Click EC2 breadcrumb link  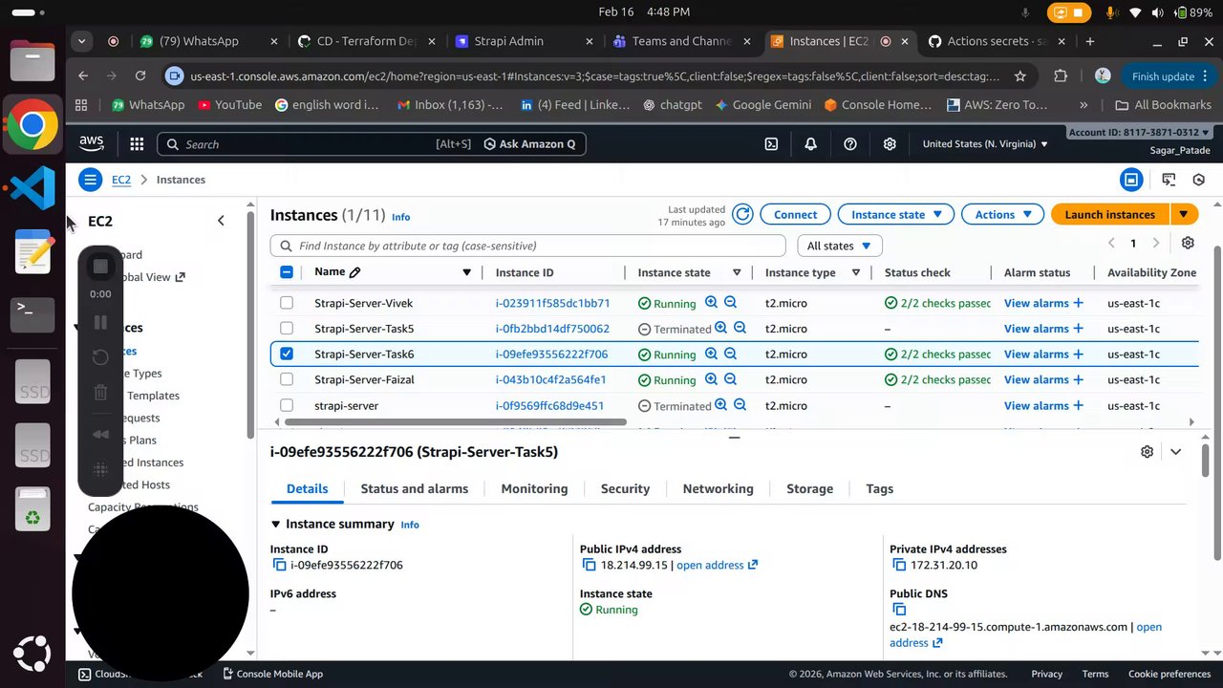120,180
